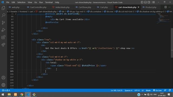Open the Terminal menu
This screenshot has width=173, height=97.
click(x=49, y=2)
